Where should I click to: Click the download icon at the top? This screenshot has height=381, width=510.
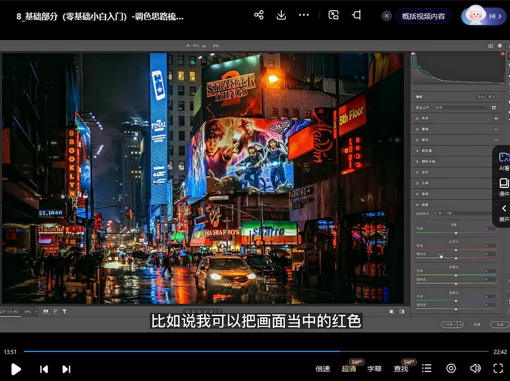[x=281, y=16]
